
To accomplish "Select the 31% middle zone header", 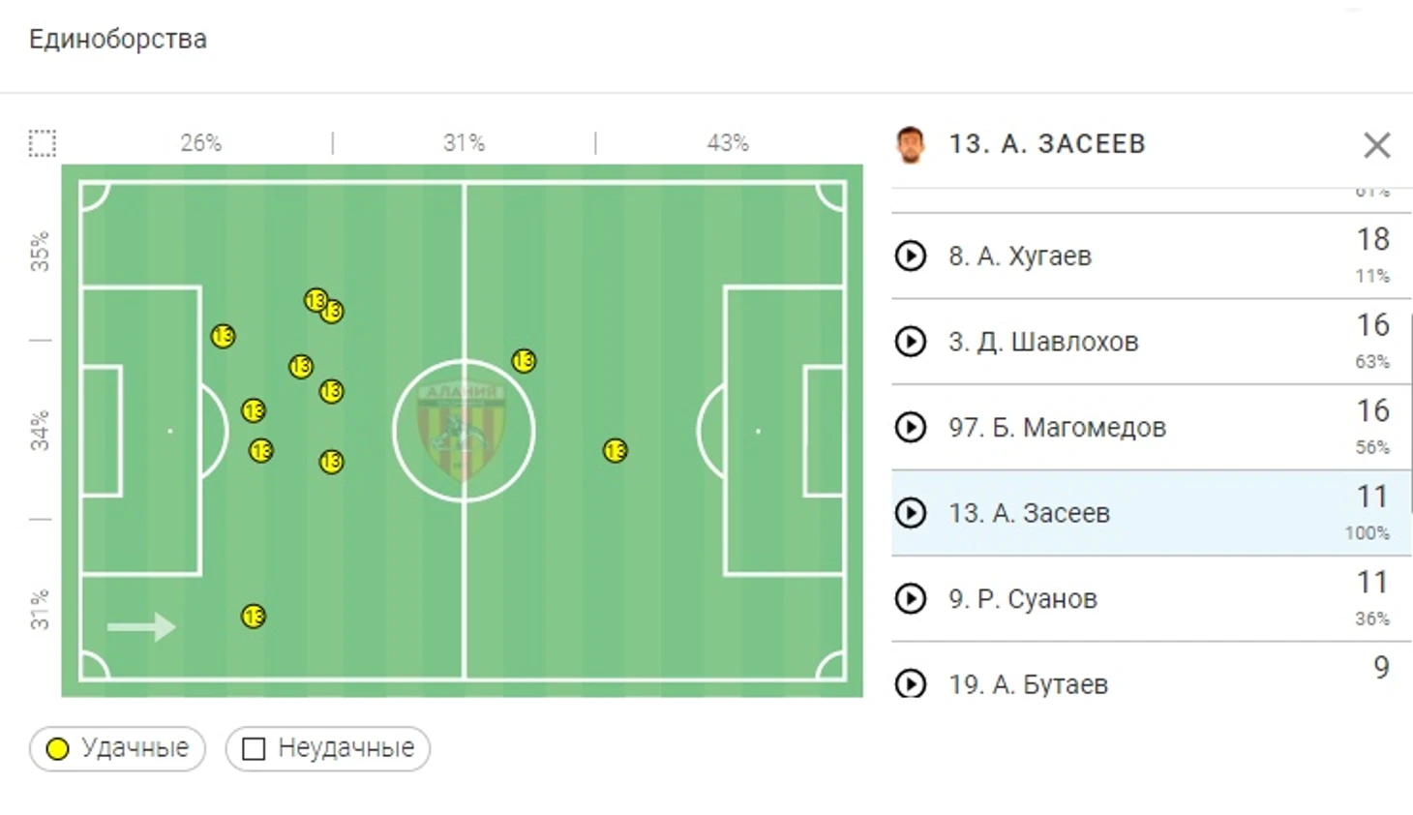I will point(464,143).
